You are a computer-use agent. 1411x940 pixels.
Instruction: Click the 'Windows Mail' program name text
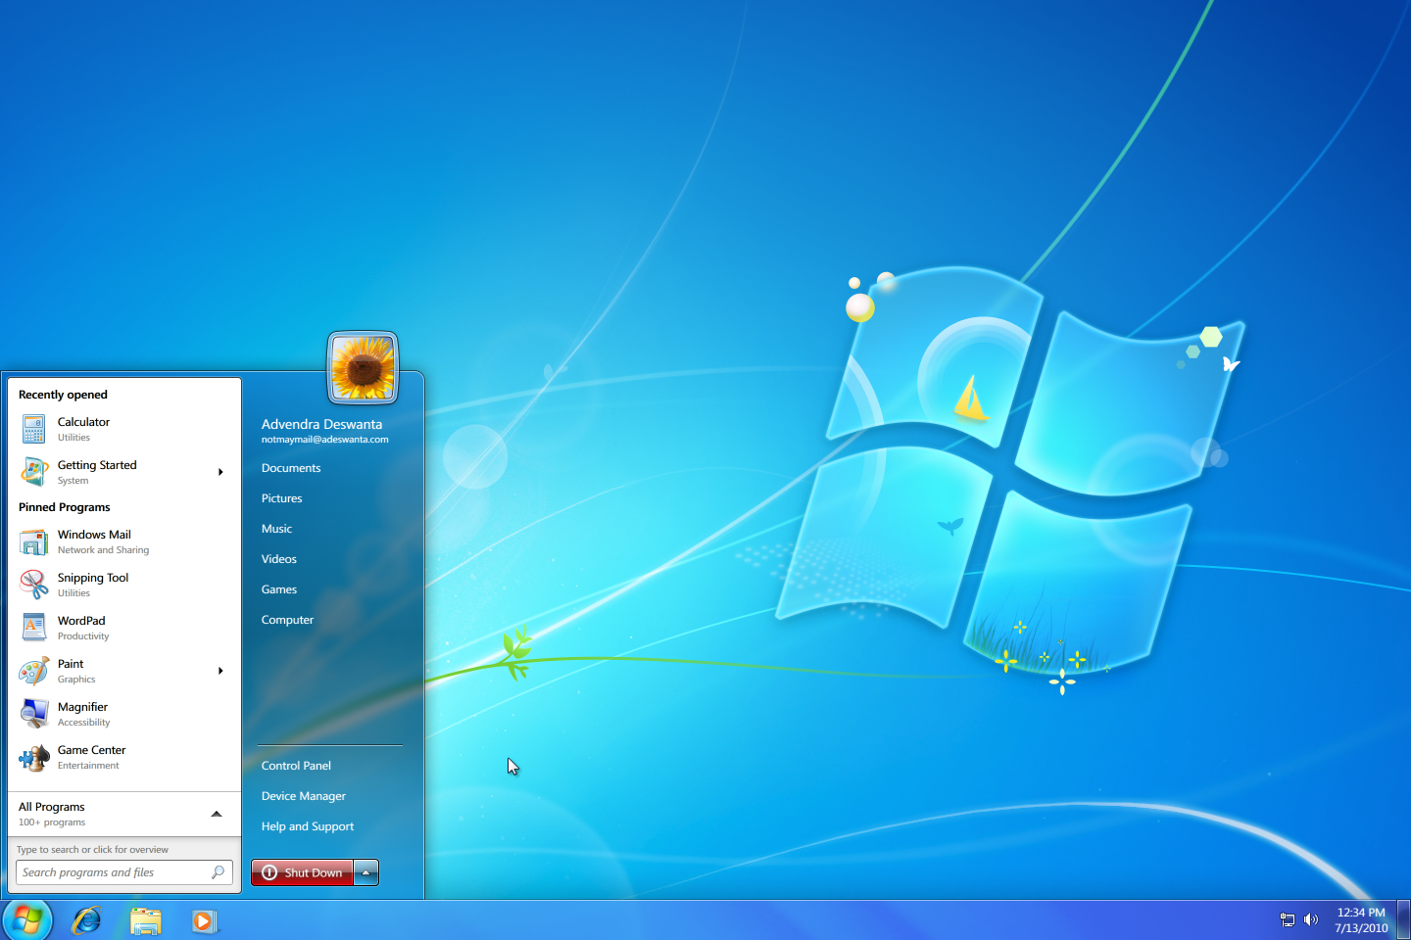pos(94,535)
